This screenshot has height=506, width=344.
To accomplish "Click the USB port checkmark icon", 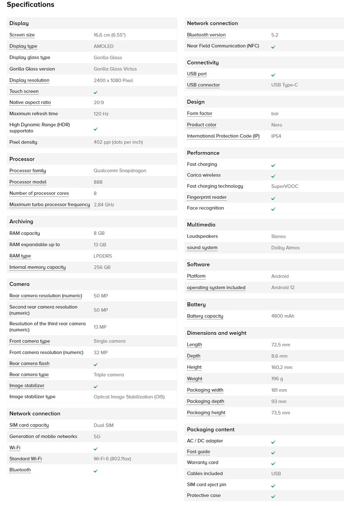I will click(273, 75).
